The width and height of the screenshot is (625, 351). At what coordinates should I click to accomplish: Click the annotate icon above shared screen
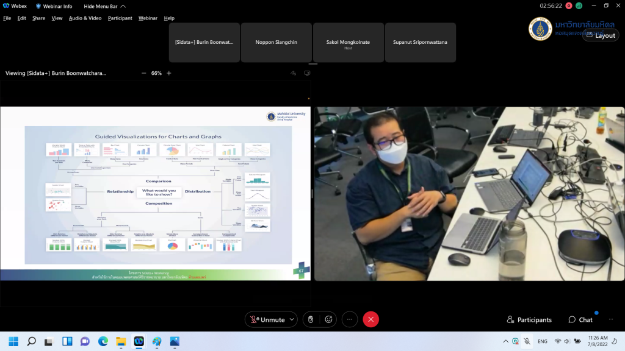(294, 73)
